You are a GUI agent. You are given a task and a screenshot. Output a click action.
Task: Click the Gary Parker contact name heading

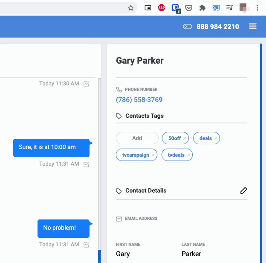140,61
